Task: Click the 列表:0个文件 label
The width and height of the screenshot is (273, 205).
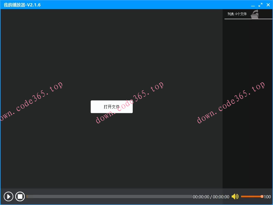Action: point(237,14)
